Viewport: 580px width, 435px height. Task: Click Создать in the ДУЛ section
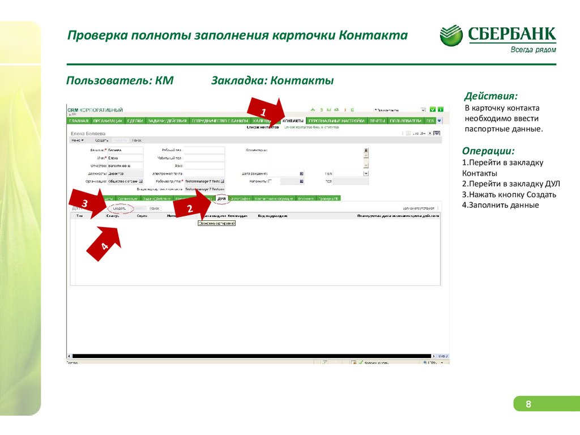click(x=119, y=208)
